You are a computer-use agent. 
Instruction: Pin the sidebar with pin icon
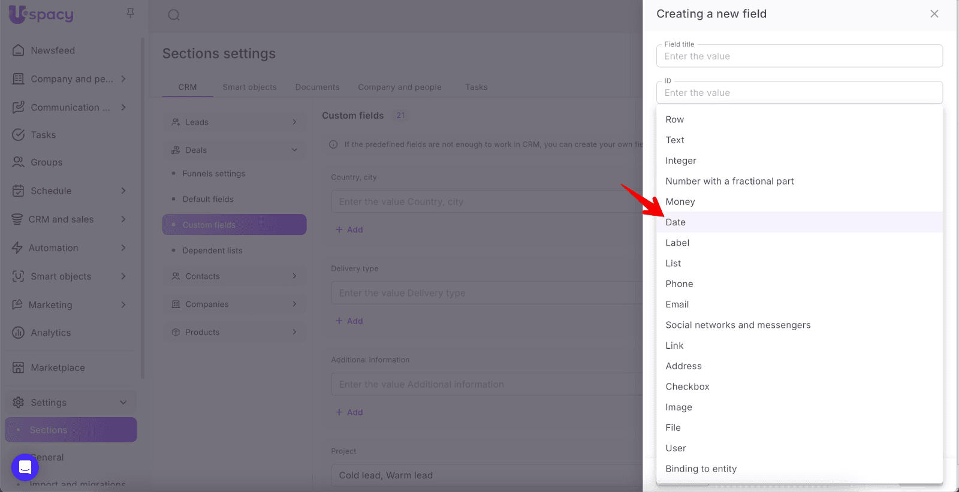(130, 13)
